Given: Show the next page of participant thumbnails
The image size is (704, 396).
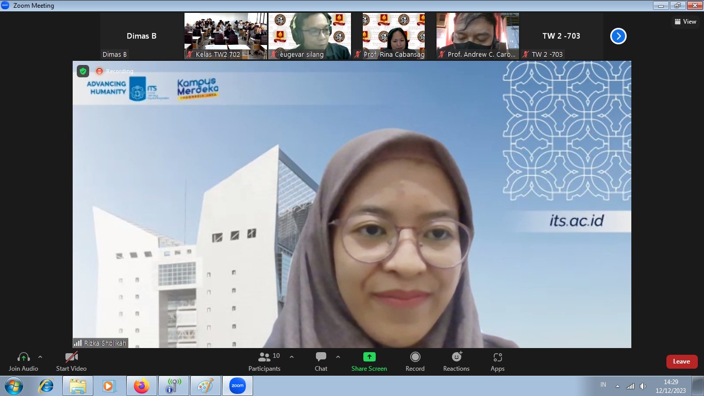Looking at the screenshot, I should [x=618, y=36].
